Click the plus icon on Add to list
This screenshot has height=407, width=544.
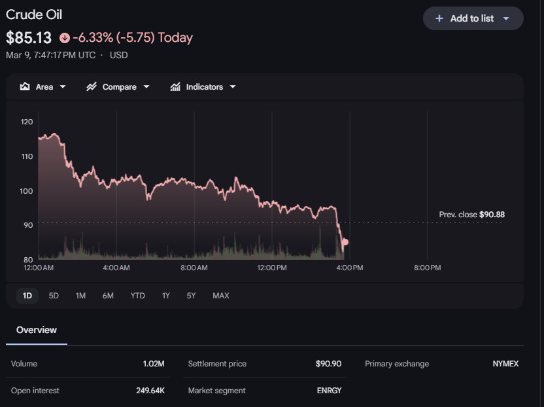pos(439,18)
